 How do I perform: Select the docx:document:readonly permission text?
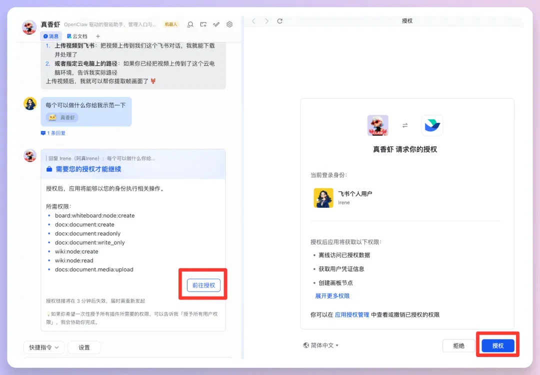[87, 233]
